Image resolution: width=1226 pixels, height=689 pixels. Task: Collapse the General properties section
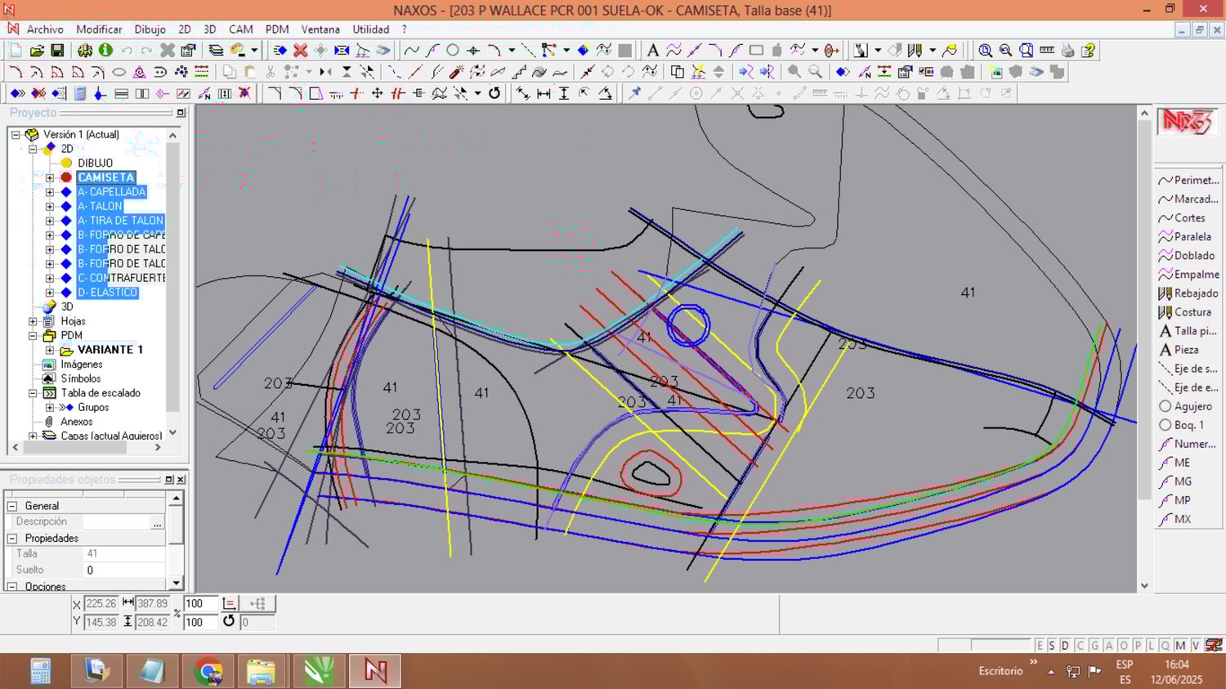(x=12, y=506)
